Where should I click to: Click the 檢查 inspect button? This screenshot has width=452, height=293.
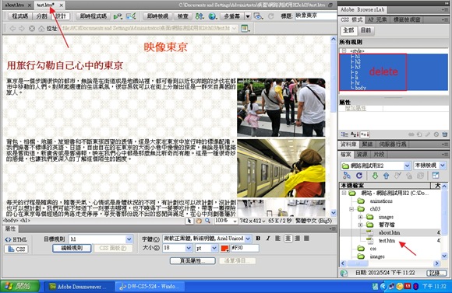coord(183,16)
